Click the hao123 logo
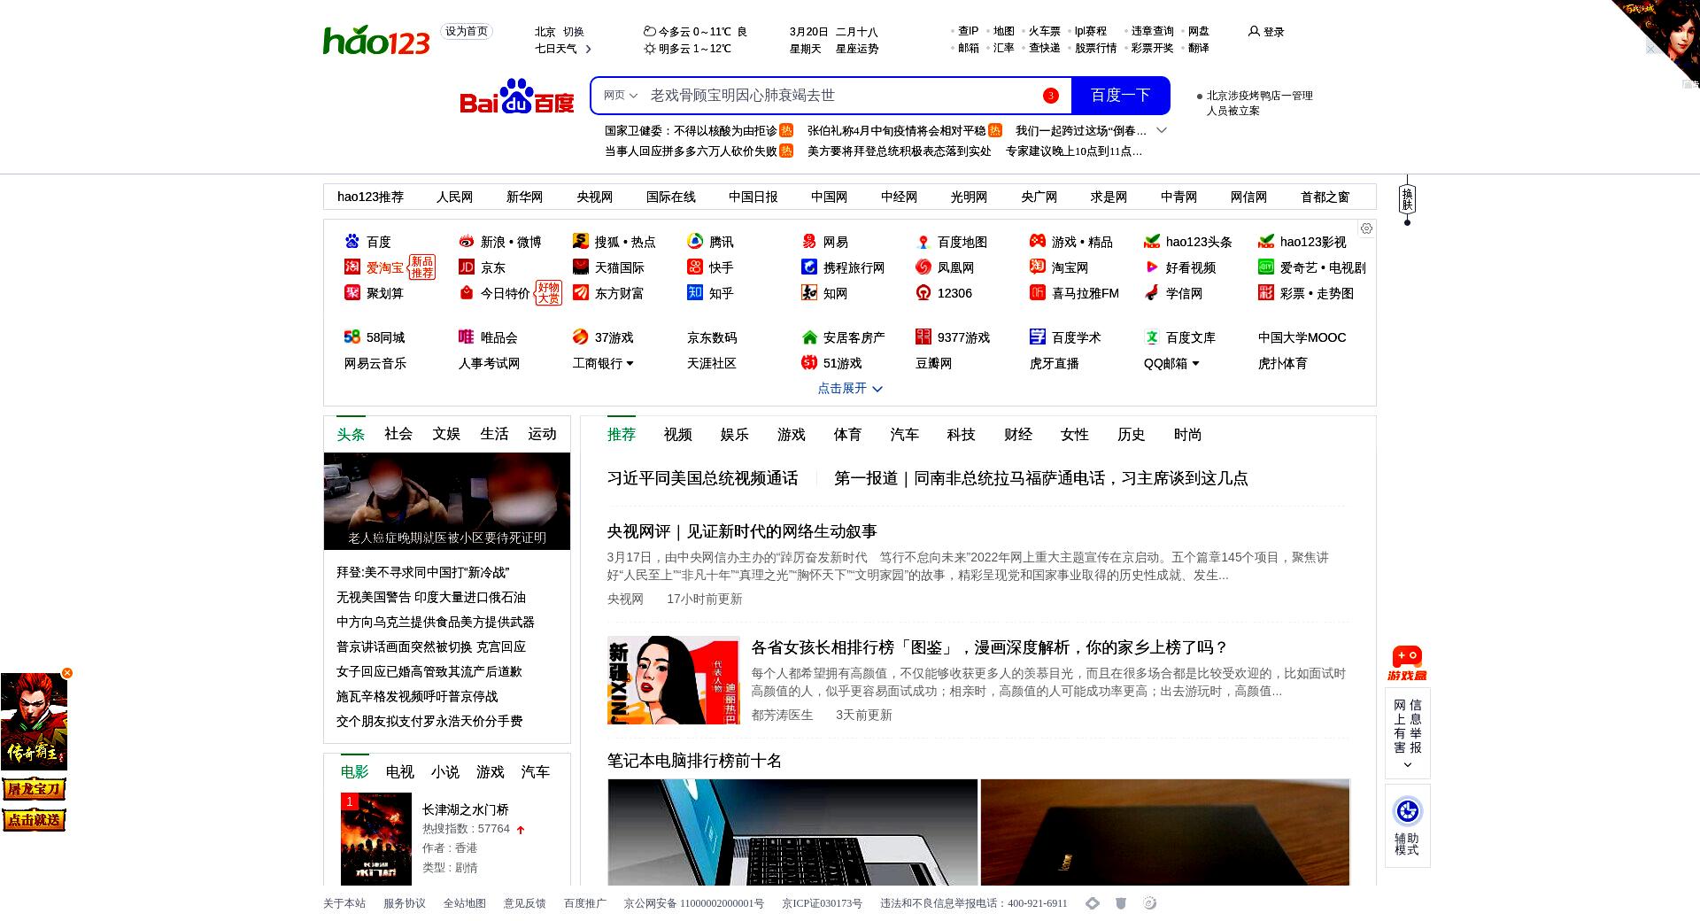Image resolution: width=1700 pixels, height=921 pixels. pyautogui.click(x=376, y=40)
